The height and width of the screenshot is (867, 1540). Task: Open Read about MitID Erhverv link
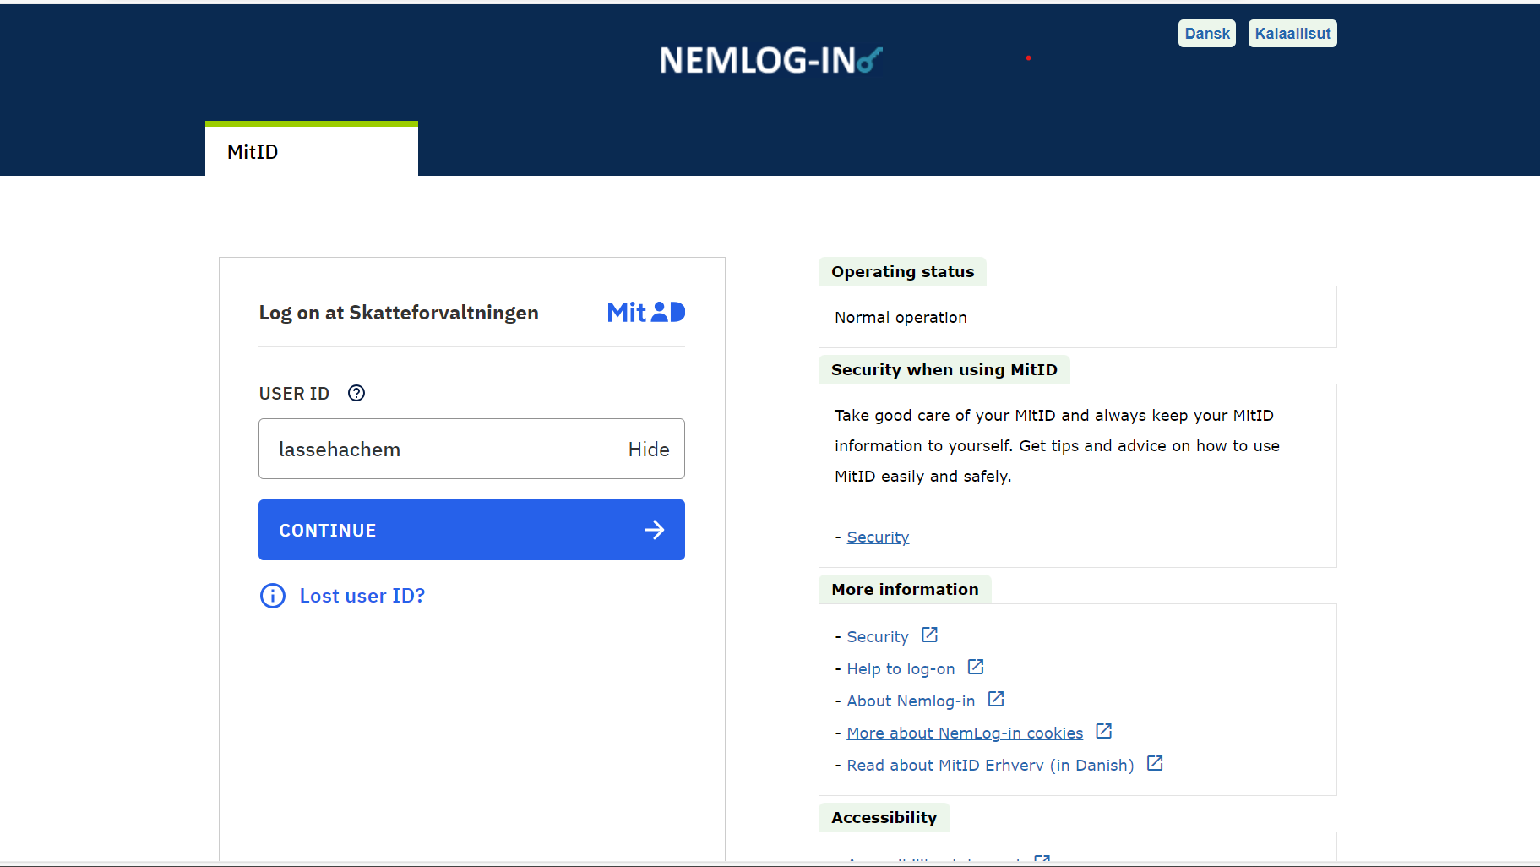pos(990,766)
